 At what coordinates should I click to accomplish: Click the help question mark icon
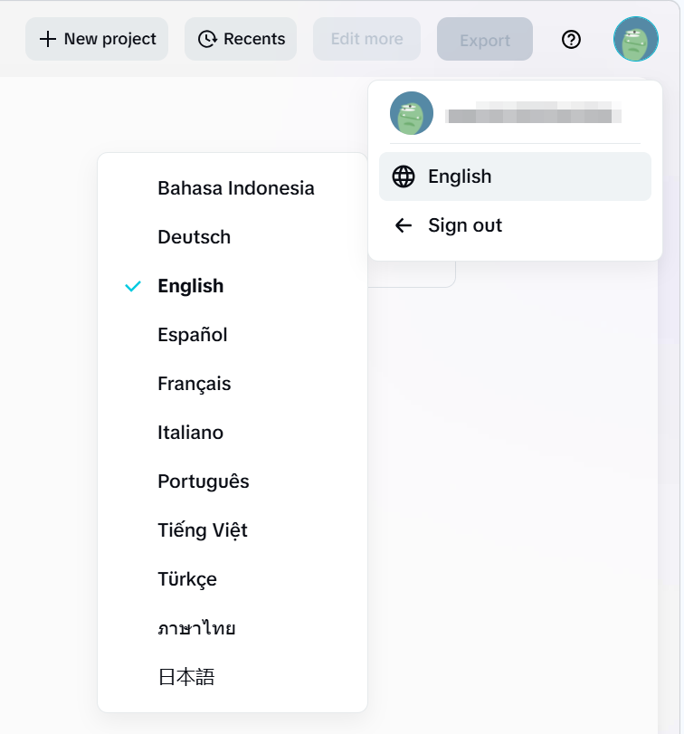pyautogui.click(x=571, y=39)
